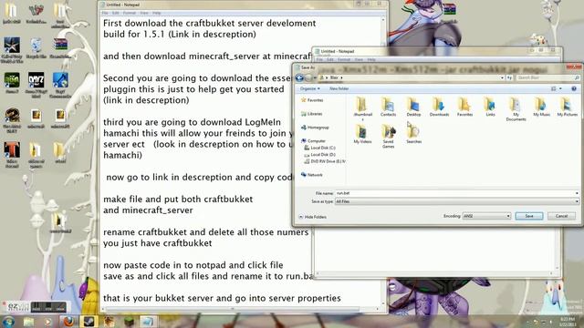
Task: Switch to Notepad via taskbar button
Action: (x=148, y=322)
